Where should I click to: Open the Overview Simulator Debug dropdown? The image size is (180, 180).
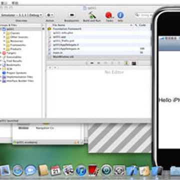coord(21,15)
